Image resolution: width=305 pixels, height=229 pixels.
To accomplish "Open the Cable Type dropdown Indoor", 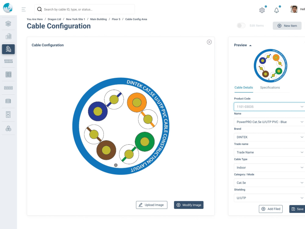I will (269, 167).
